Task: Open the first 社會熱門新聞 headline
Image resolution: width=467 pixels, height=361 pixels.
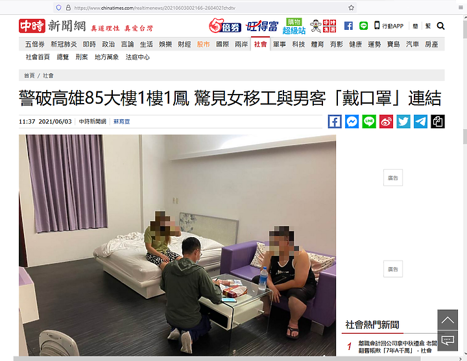Action: [x=398, y=347]
